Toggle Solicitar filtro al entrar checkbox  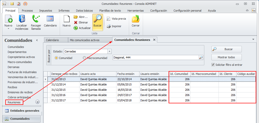click(x=213, y=65)
